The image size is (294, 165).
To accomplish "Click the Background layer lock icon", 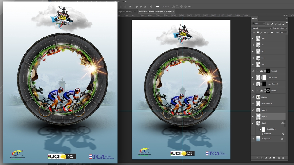I will tap(282, 139).
